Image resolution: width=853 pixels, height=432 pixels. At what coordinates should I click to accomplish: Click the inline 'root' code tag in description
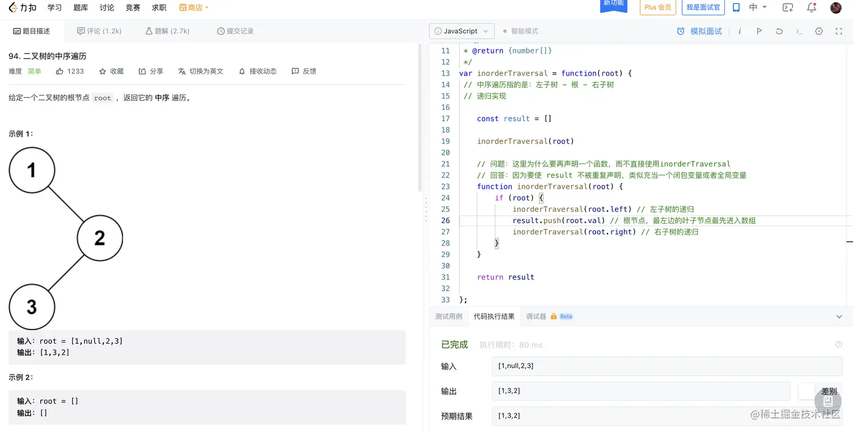tap(103, 98)
